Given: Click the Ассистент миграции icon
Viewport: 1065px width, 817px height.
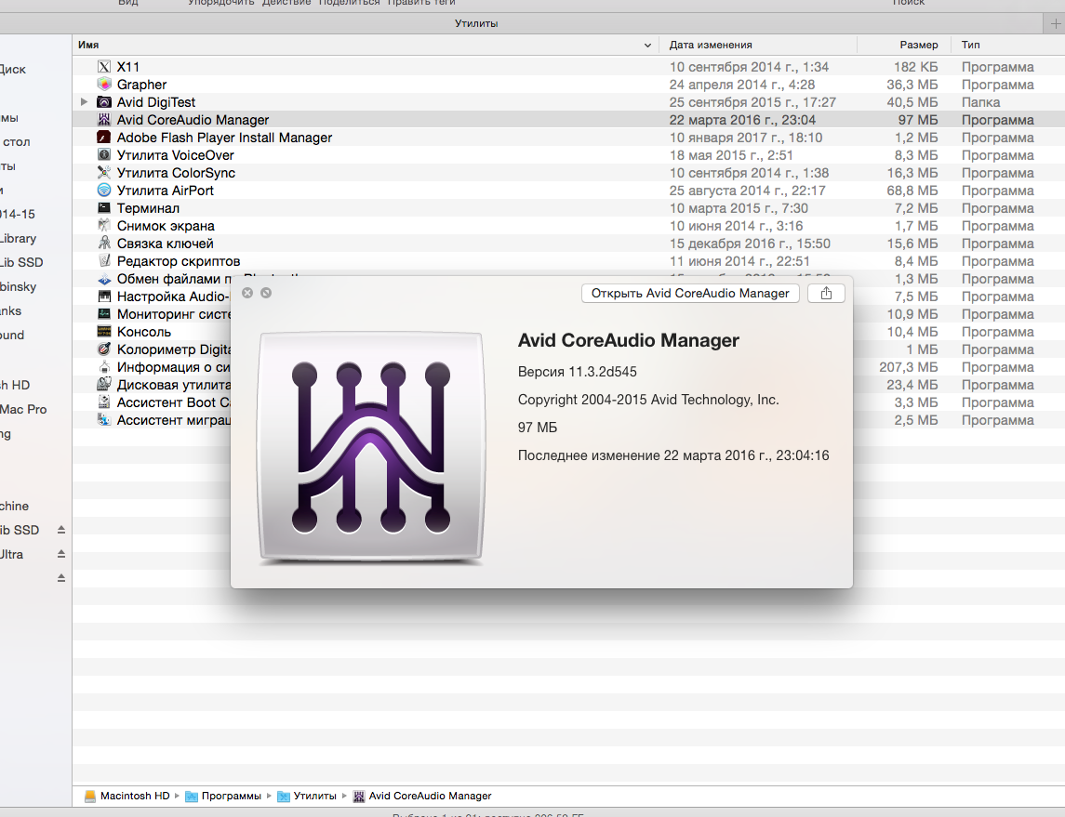Looking at the screenshot, I should (x=104, y=420).
